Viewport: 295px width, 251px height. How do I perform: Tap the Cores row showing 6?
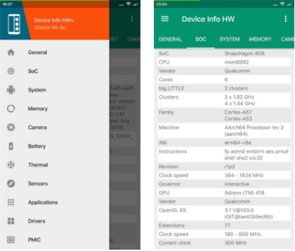click(x=224, y=79)
